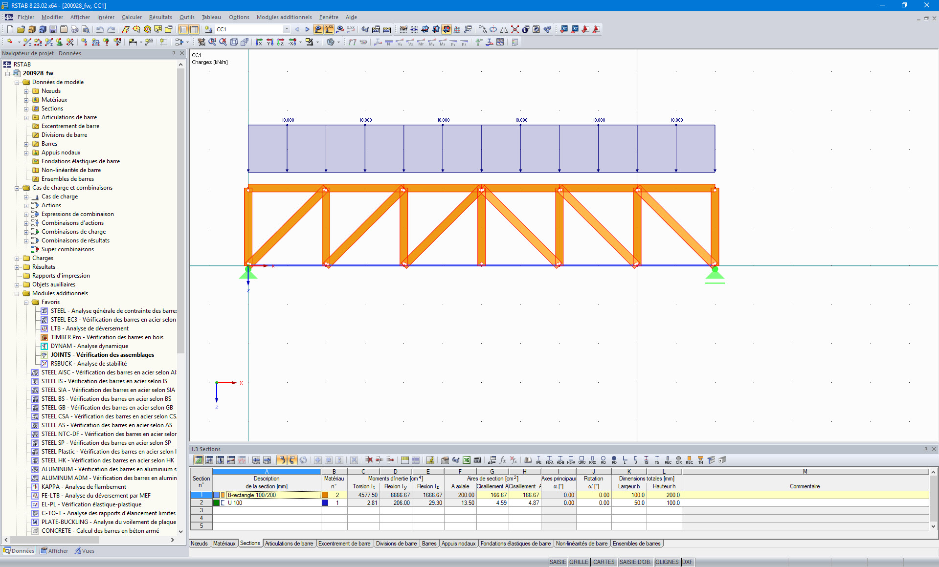The width and height of the screenshot is (939, 567).
Task: Expand the Cas de charge tree node
Action: [x=26, y=196]
